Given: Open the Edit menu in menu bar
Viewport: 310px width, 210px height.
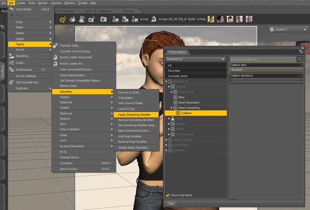Looking at the screenshot, I should (x=11, y=3).
